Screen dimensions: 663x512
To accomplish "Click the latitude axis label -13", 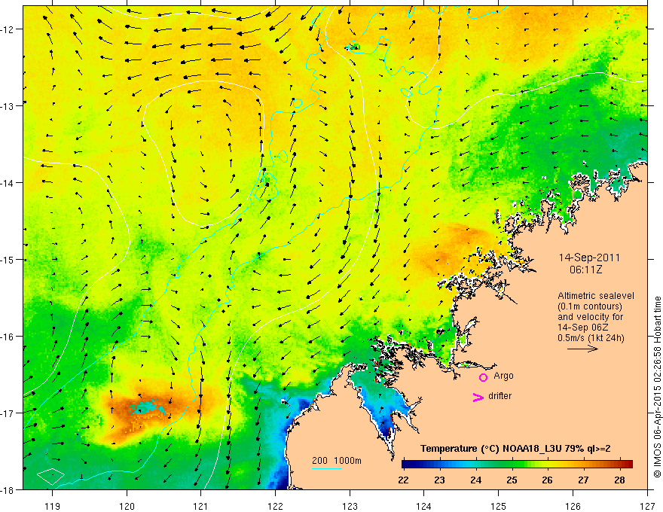I will (x=8, y=105).
